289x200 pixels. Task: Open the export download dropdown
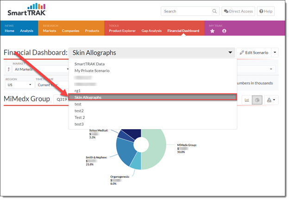271,100
